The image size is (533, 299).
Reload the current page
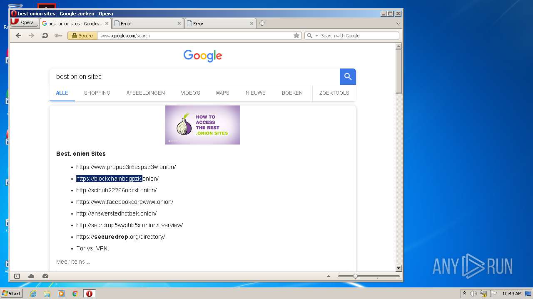point(45,36)
